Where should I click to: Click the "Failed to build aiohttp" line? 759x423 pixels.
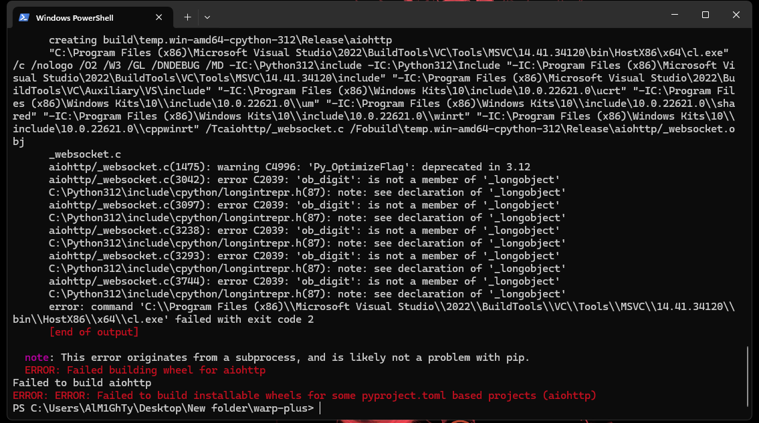coord(82,383)
